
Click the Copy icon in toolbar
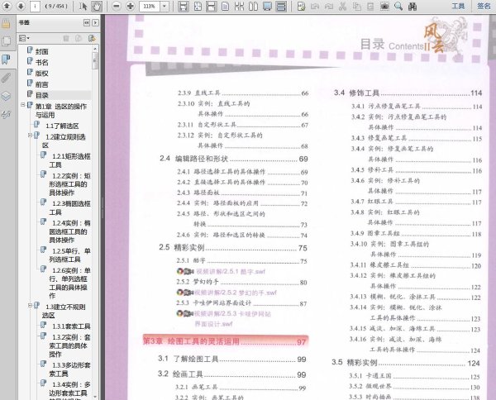pos(357,6)
